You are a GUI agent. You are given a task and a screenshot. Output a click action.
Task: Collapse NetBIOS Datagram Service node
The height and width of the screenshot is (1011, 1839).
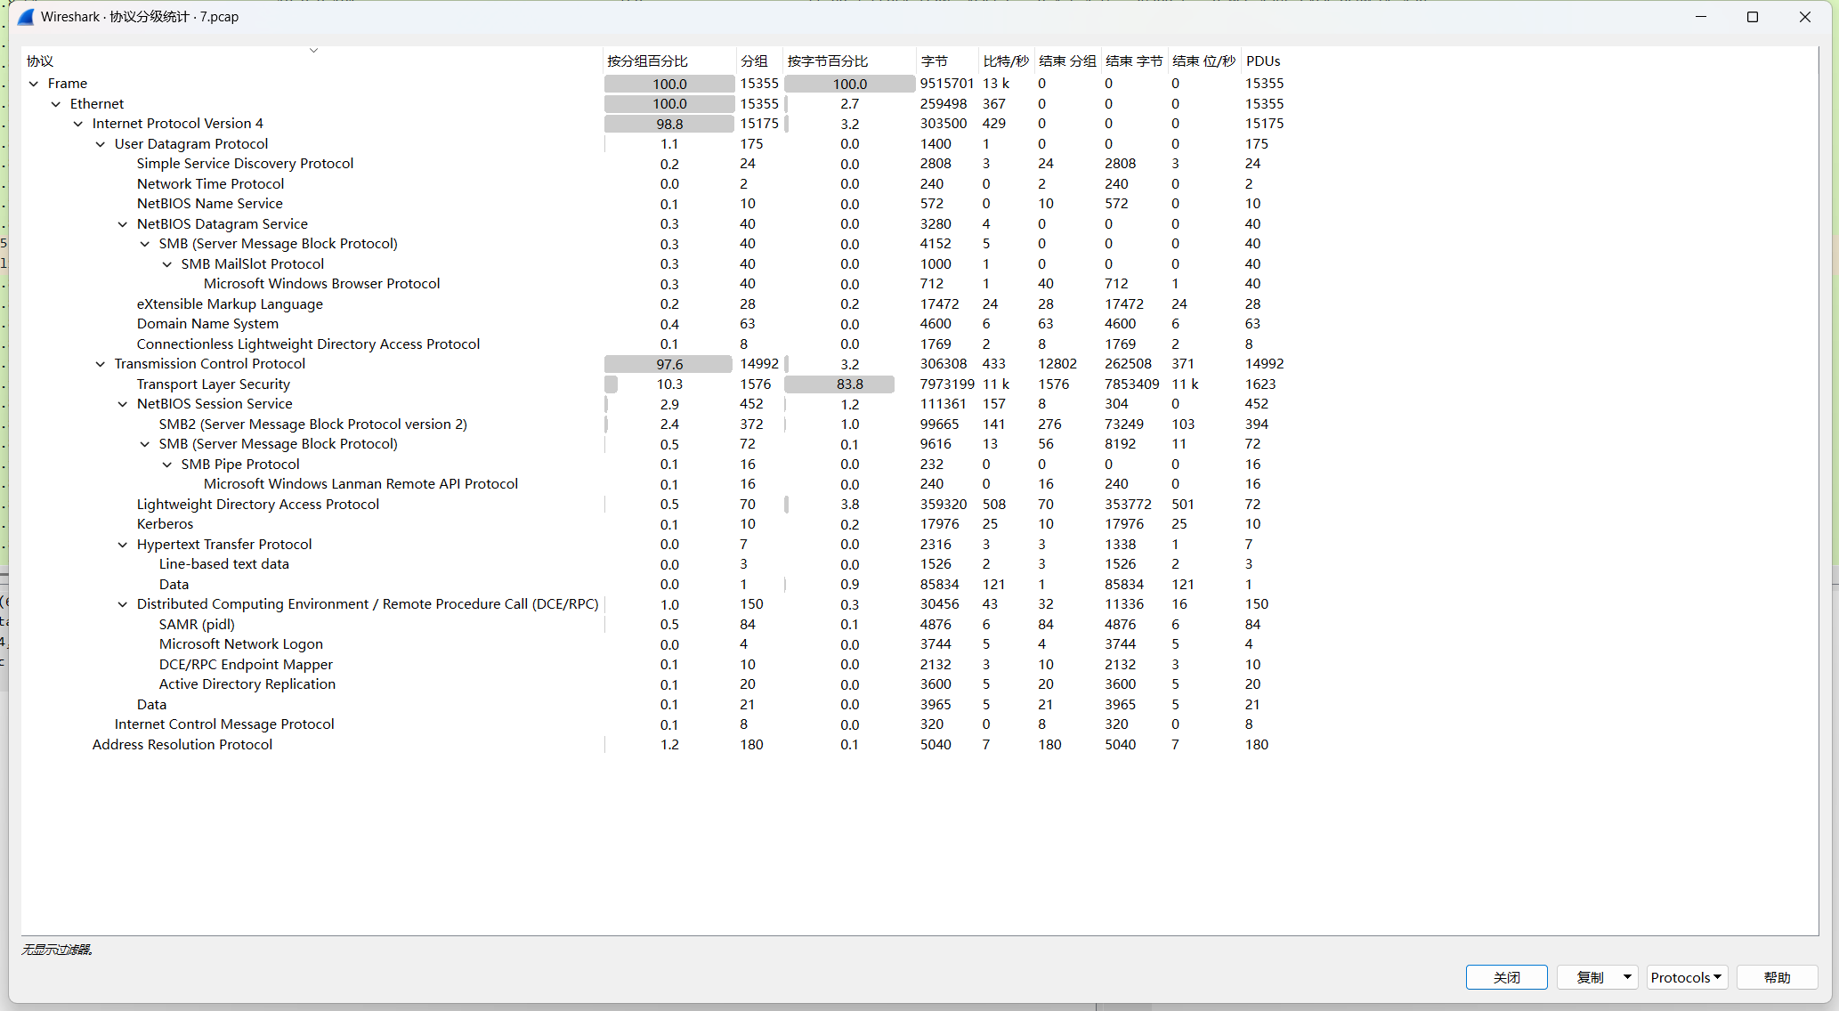pyautogui.click(x=123, y=224)
